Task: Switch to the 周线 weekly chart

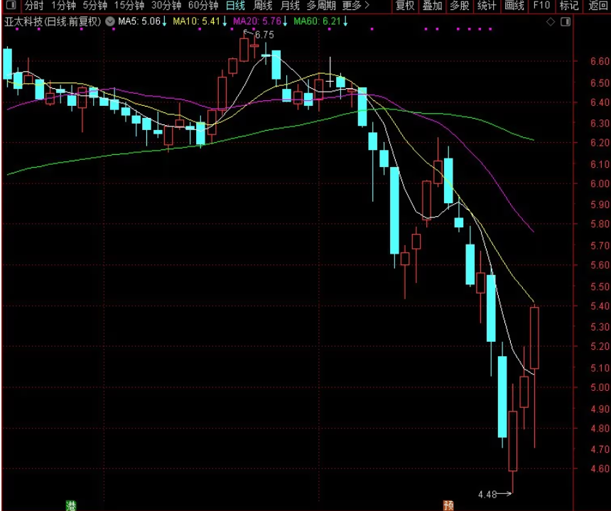Action: tap(263, 6)
